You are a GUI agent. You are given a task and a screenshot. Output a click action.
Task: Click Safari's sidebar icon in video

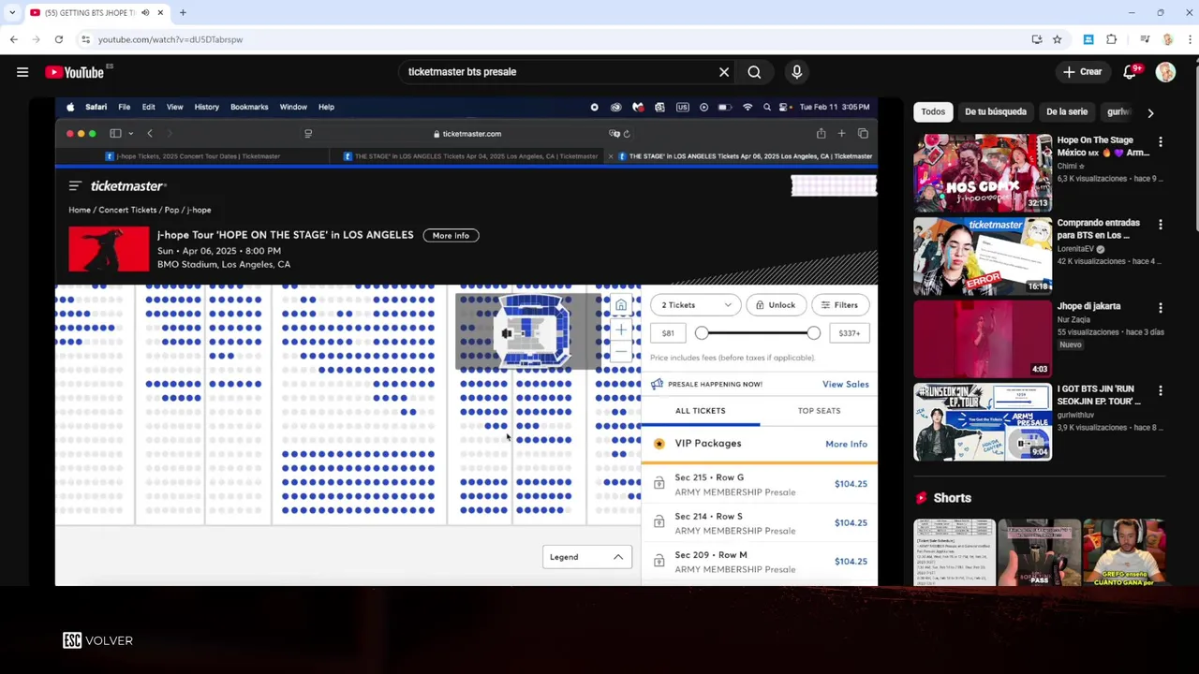point(115,133)
